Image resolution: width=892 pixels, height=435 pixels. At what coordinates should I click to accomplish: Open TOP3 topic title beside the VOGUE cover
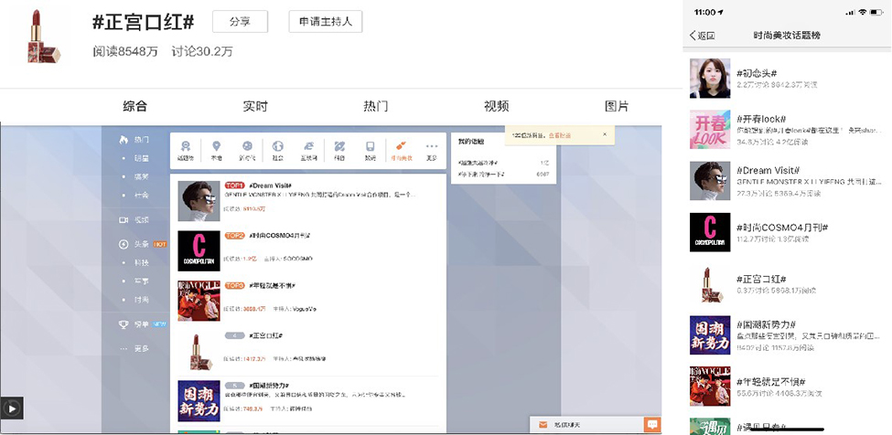[x=273, y=285]
